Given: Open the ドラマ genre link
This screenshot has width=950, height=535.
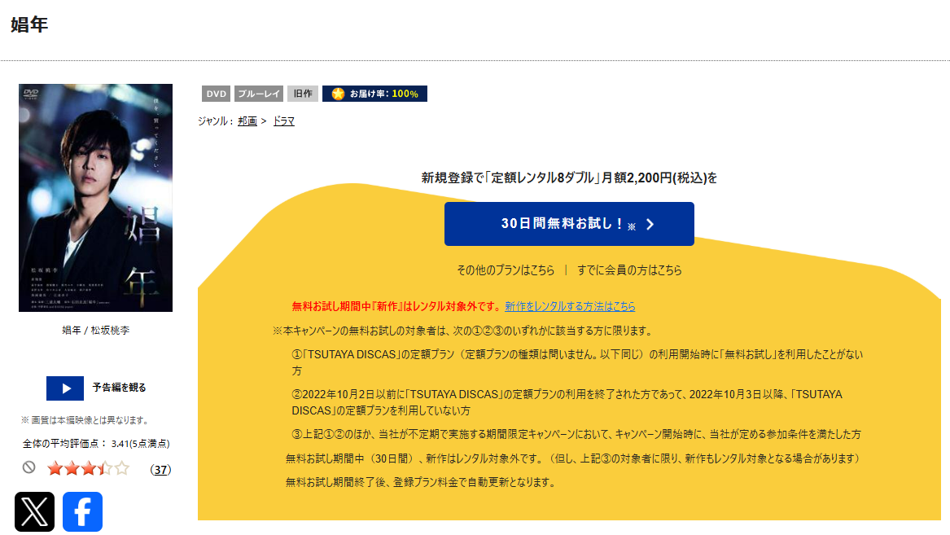Looking at the screenshot, I should click(283, 120).
